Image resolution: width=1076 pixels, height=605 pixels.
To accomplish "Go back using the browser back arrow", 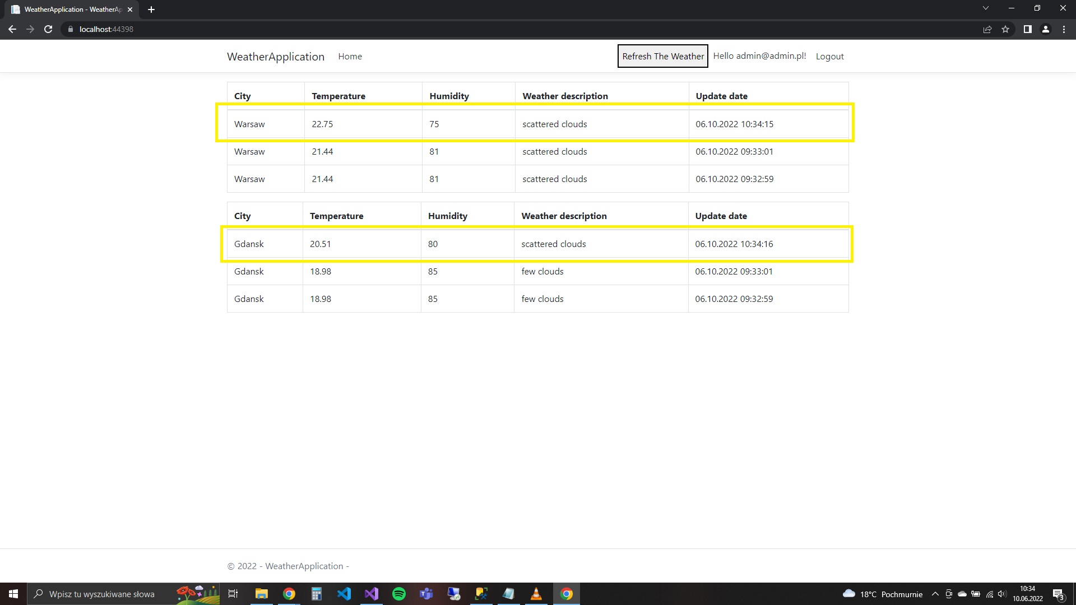I will coord(12,29).
